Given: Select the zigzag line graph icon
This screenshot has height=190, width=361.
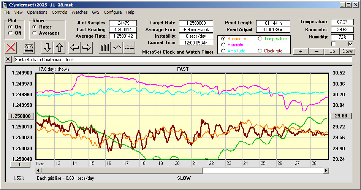Looking at the screenshot, I should [117, 47].
